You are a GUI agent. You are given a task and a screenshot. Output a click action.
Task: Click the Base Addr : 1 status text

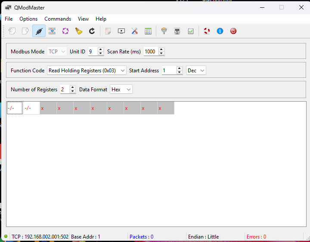[86, 237]
